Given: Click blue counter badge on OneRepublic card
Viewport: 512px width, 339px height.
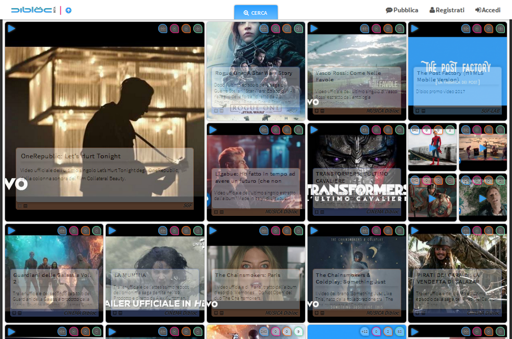Looking at the screenshot, I should [x=163, y=29].
